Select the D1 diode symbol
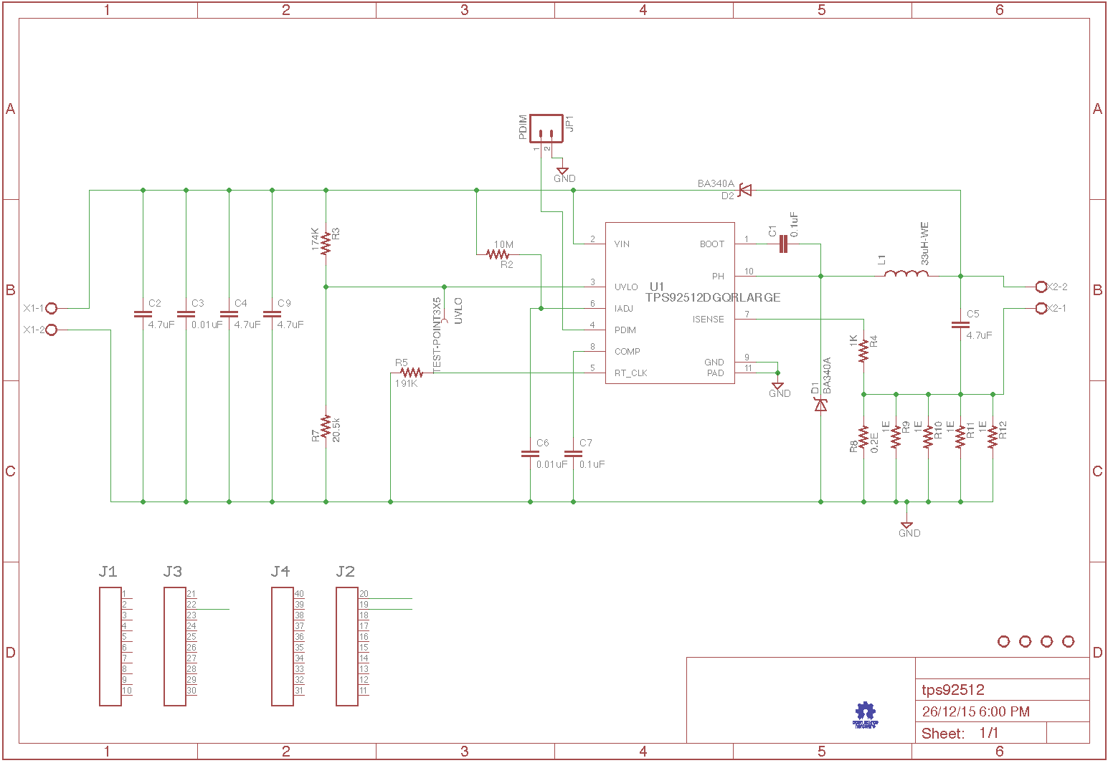 click(820, 405)
